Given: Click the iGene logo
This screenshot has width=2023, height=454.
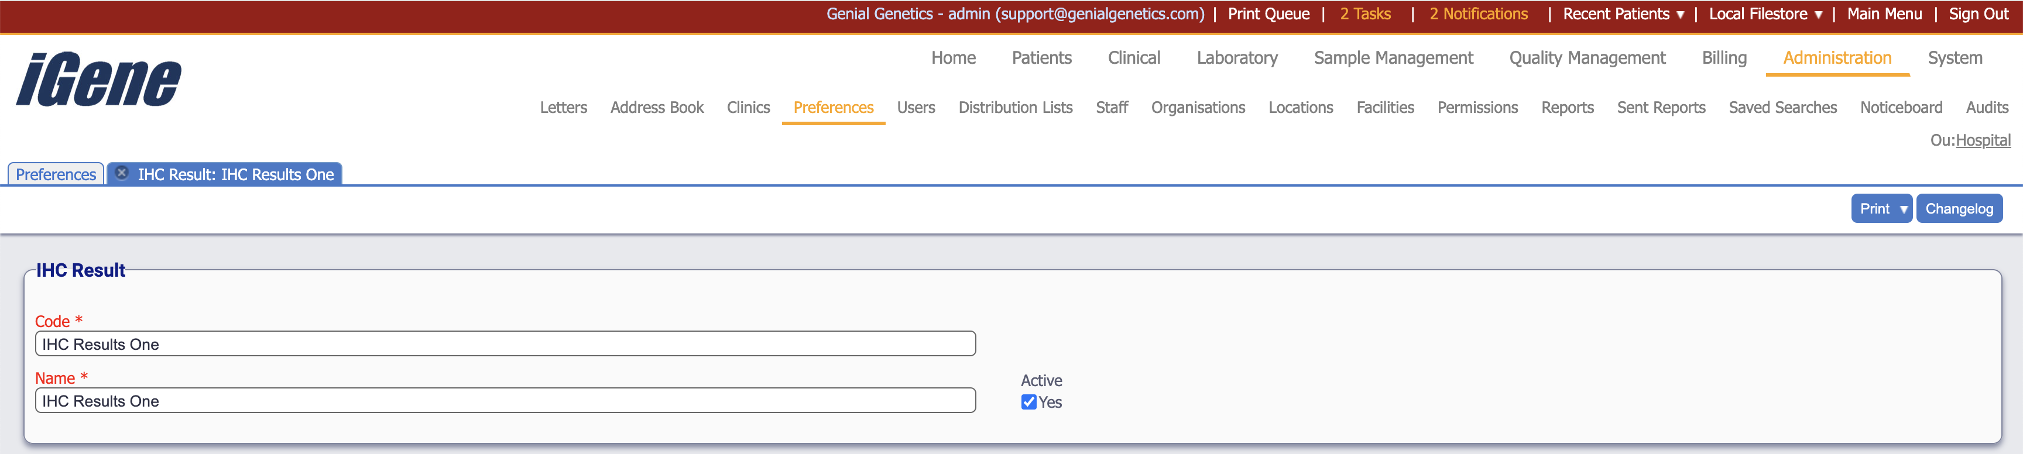Looking at the screenshot, I should coord(99,80).
